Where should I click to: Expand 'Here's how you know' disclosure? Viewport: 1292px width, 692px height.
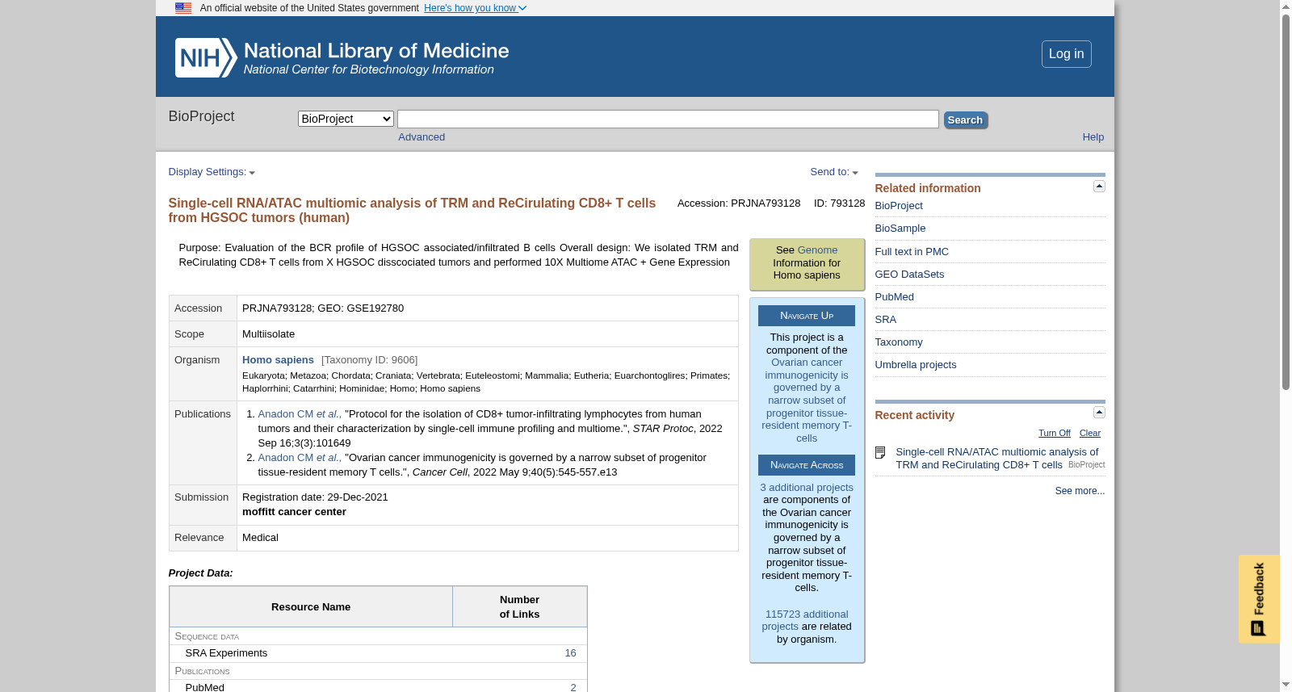click(x=475, y=8)
